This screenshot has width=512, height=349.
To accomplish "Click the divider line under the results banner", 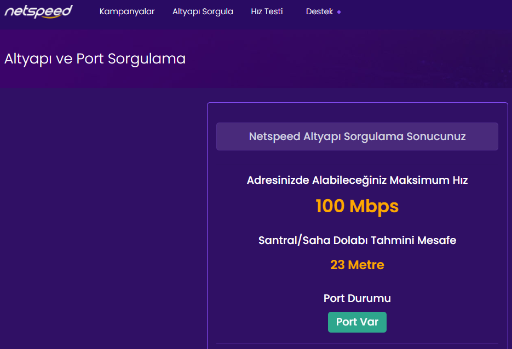I will 357,165.
